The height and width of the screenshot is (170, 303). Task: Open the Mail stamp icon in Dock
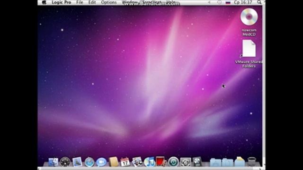coord(77,162)
